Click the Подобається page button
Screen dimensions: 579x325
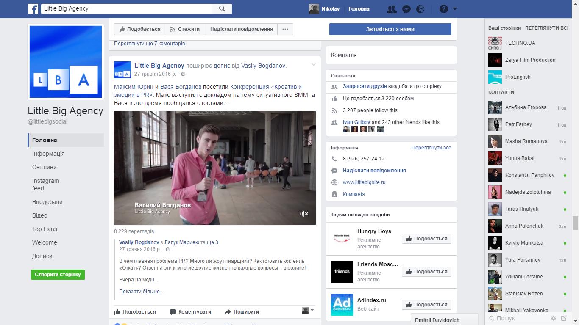click(x=139, y=29)
